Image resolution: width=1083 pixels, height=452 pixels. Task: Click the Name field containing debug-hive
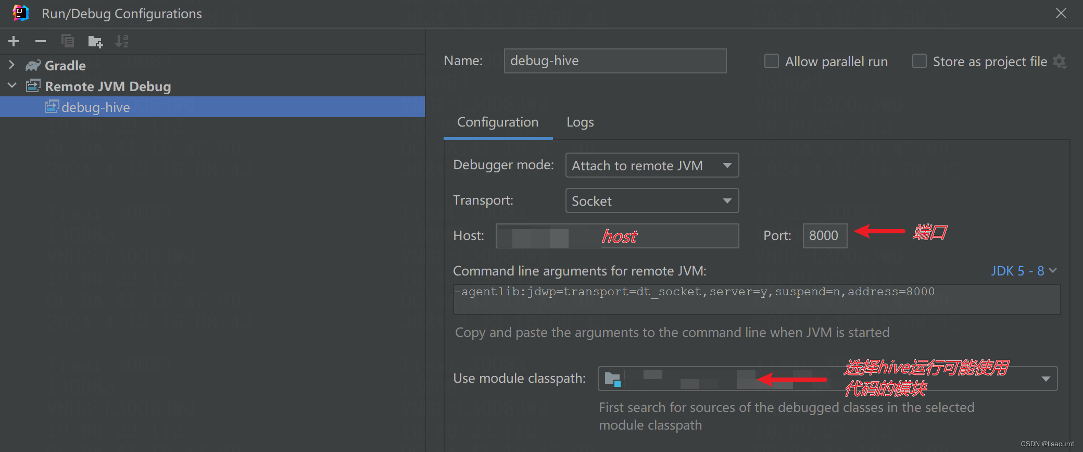pos(615,61)
